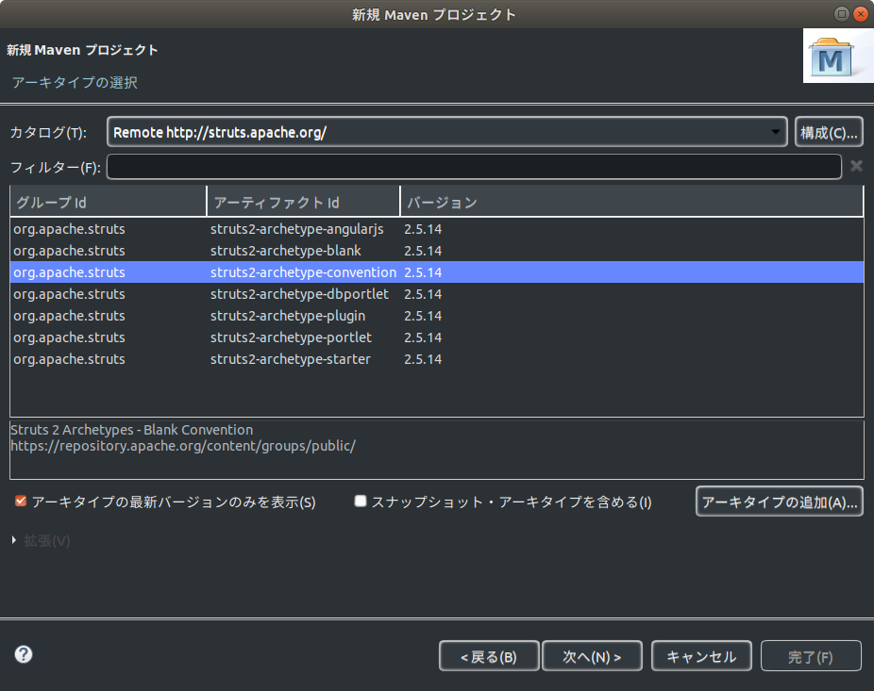Click version 2.5.14 in the starter row
This screenshot has height=691, width=874.
423,359
